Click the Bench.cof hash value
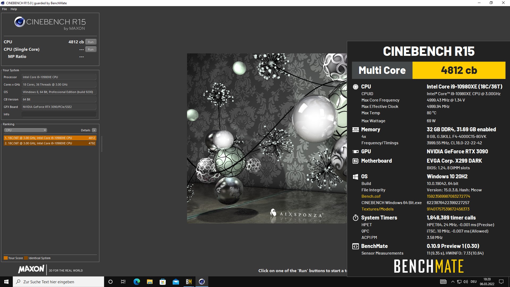The image size is (510, 287). (448, 196)
